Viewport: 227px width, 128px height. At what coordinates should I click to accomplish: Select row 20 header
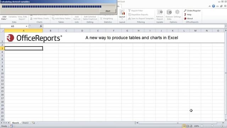pyautogui.click(x=2, y=109)
